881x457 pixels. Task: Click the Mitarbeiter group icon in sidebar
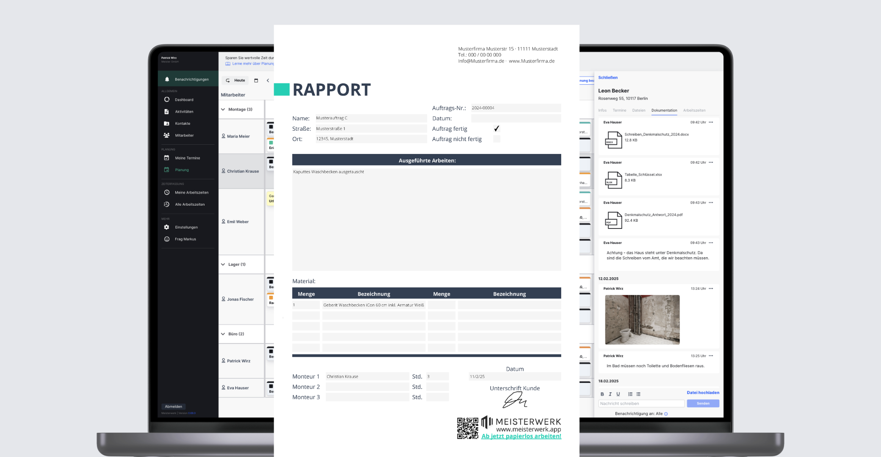point(166,135)
